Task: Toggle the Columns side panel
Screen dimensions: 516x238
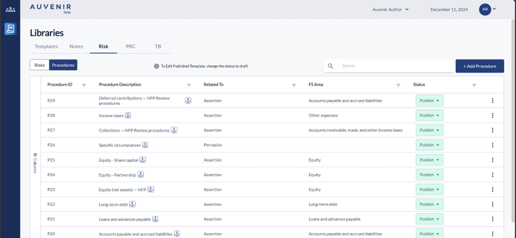Action: click(x=35, y=163)
